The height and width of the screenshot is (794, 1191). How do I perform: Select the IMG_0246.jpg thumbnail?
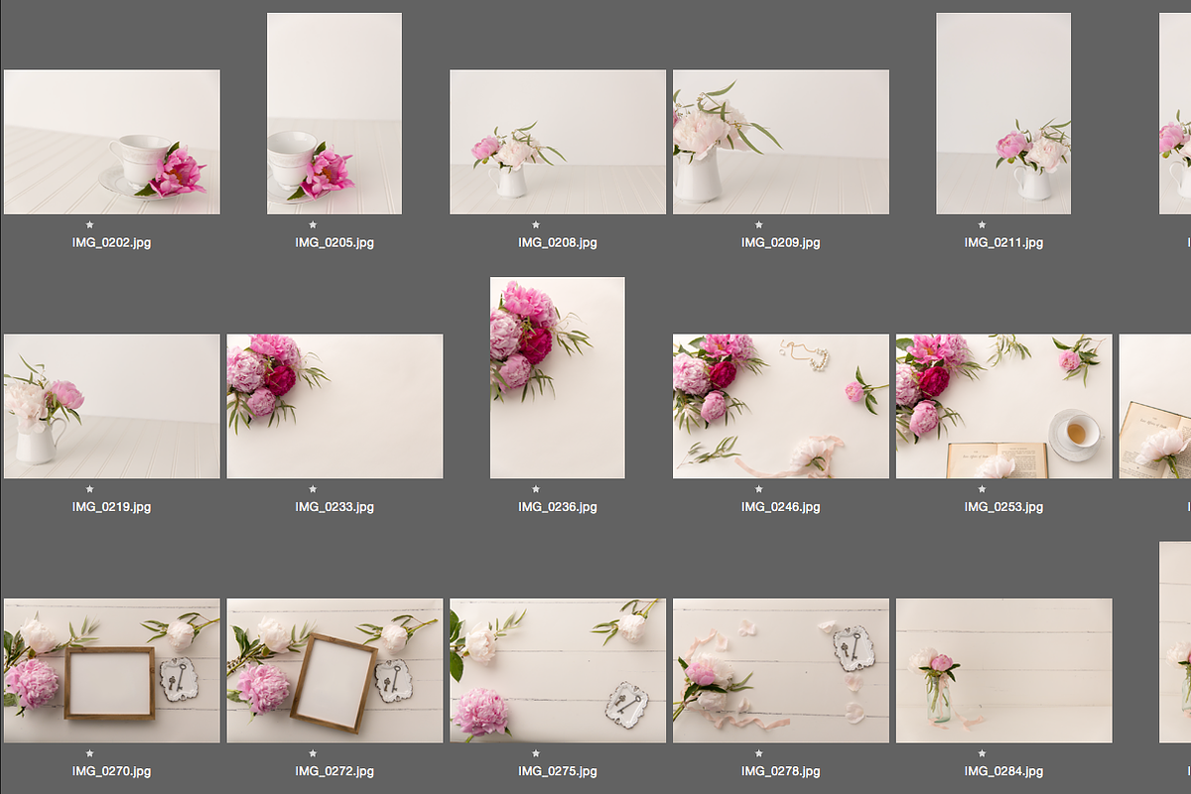point(781,407)
